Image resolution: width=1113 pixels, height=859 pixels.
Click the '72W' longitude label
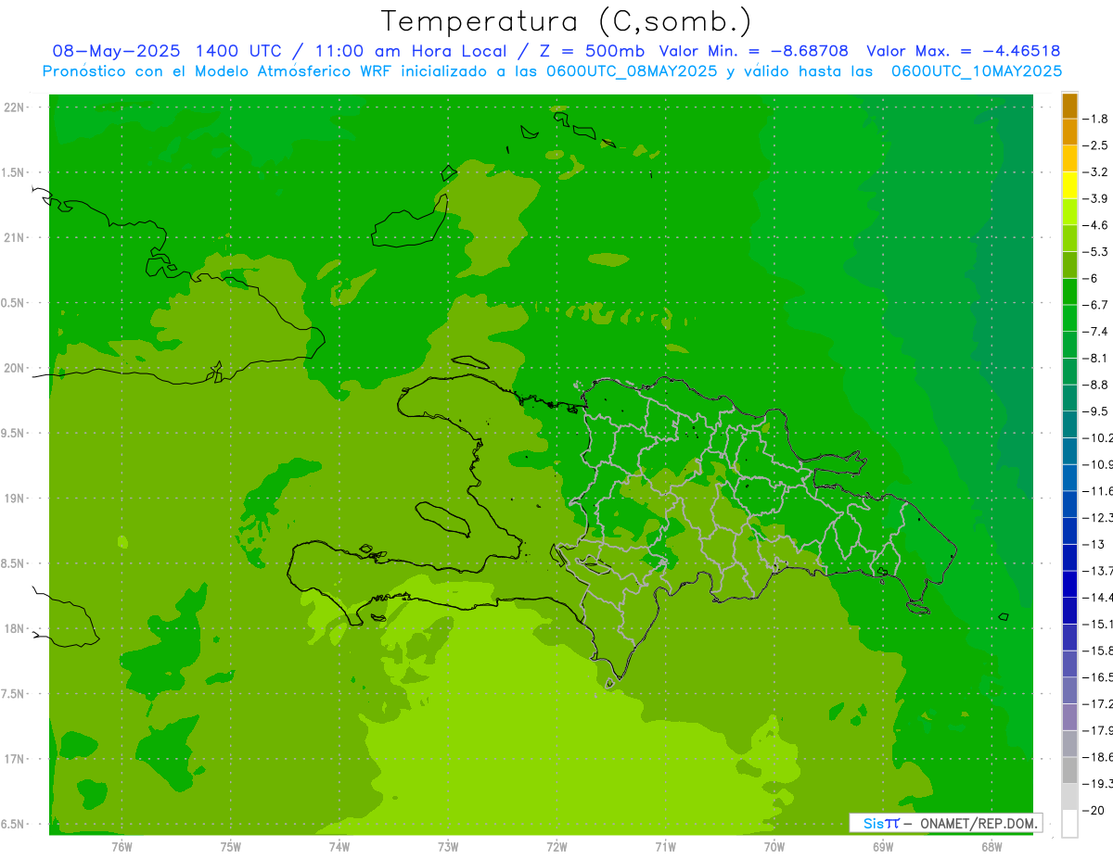point(556,846)
